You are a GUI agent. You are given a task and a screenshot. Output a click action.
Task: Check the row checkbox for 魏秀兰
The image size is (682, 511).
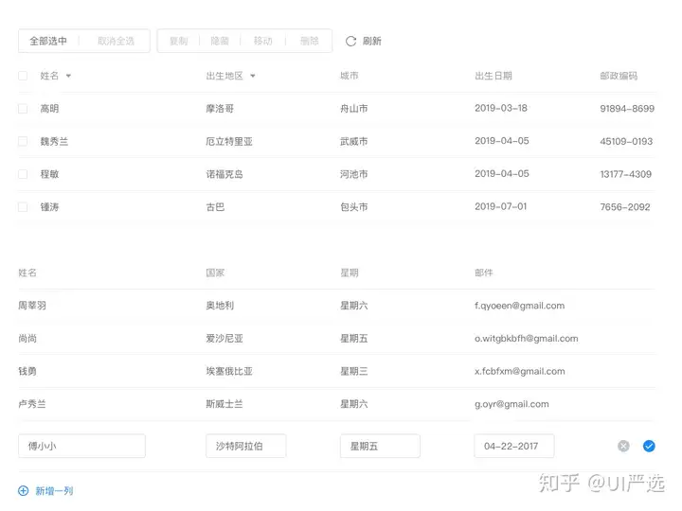pyautogui.click(x=23, y=141)
